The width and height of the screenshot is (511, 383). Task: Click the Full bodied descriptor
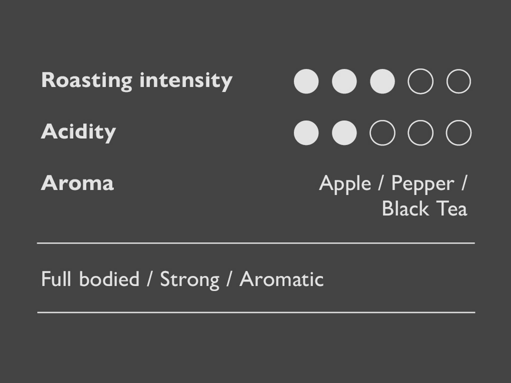tap(90, 279)
